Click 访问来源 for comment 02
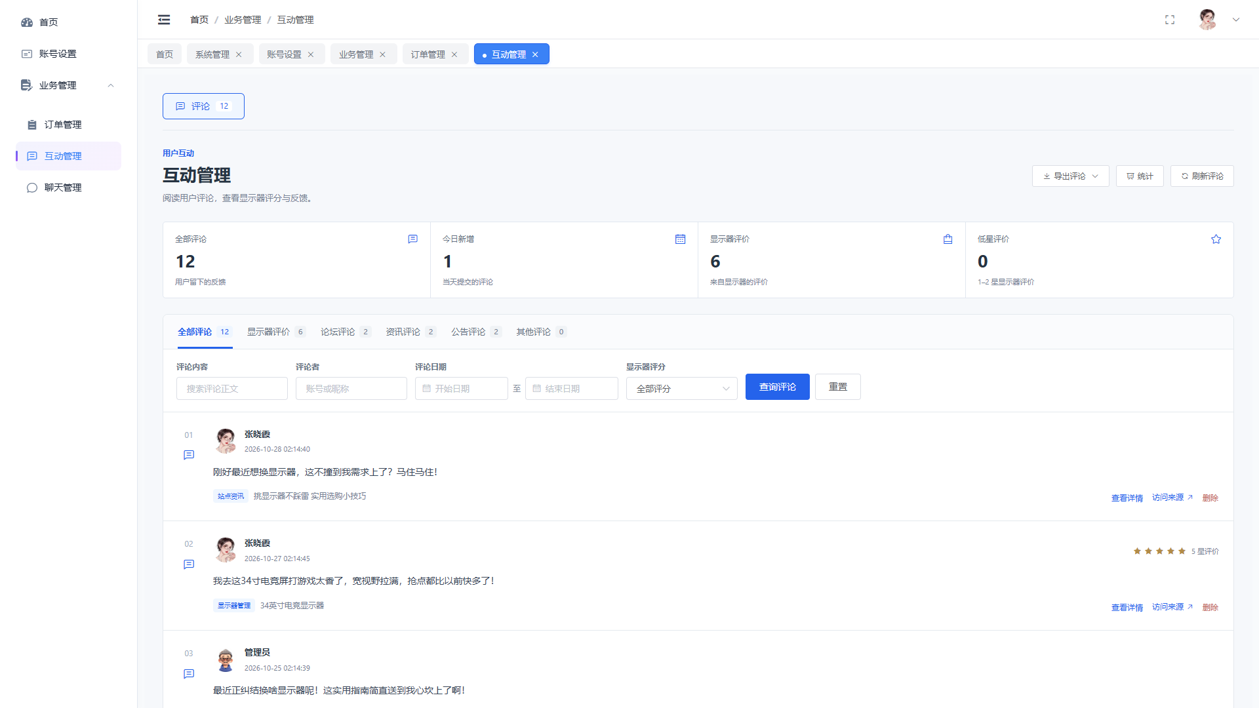The height and width of the screenshot is (708, 1259). pos(1172,607)
